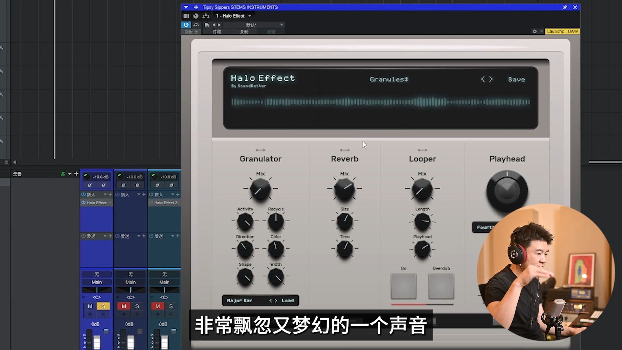This screenshot has height=350, width=622.
Task: Unmute the second mixer channel
Action: 124,306
